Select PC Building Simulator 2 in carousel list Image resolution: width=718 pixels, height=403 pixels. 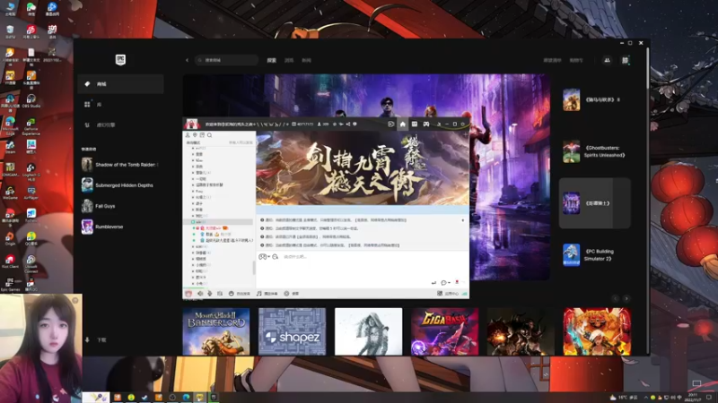pyautogui.click(x=594, y=255)
